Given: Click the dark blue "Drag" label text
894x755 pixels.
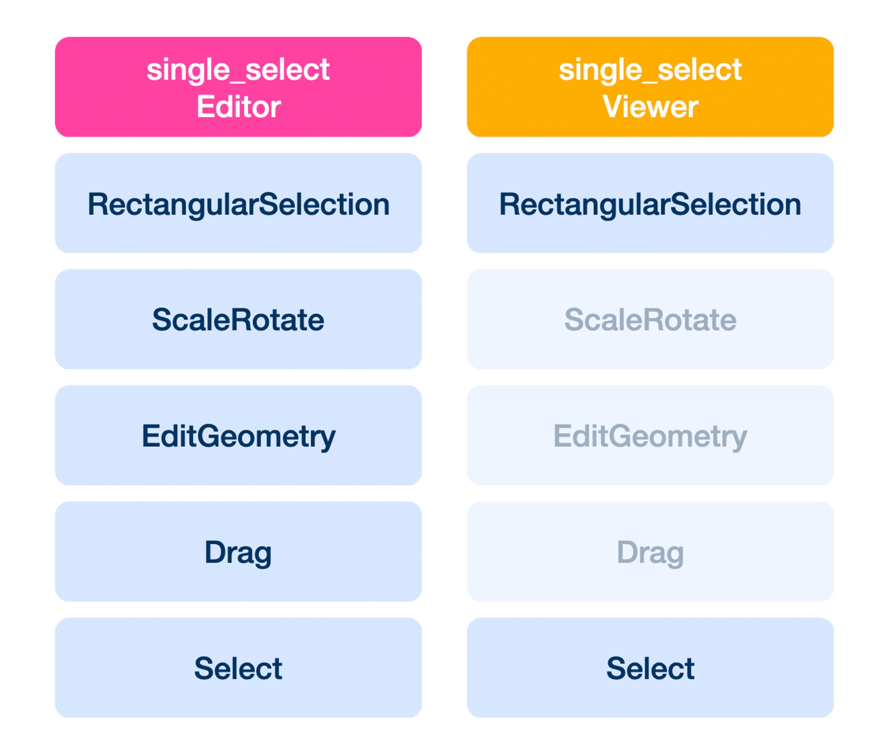Looking at the screenshot, I should (238, 553).
